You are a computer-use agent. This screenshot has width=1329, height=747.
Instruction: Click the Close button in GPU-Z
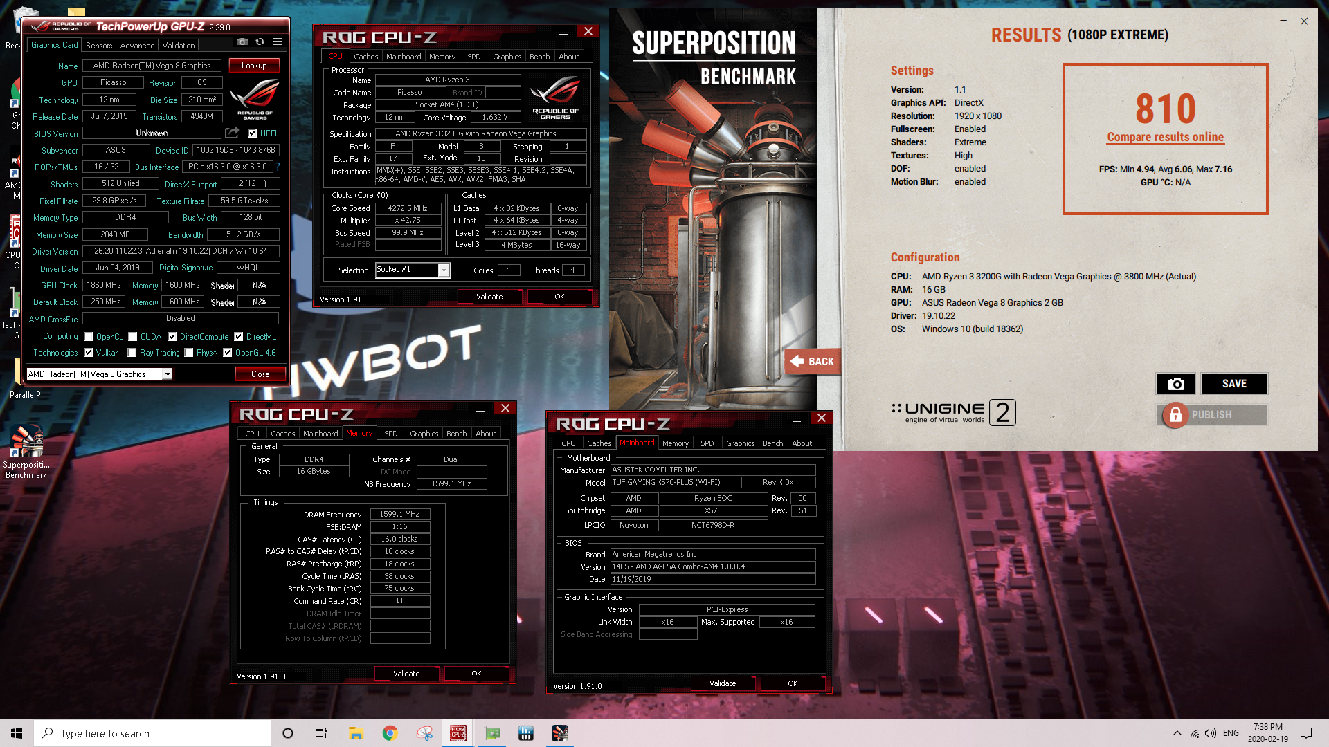pos(260,374)
